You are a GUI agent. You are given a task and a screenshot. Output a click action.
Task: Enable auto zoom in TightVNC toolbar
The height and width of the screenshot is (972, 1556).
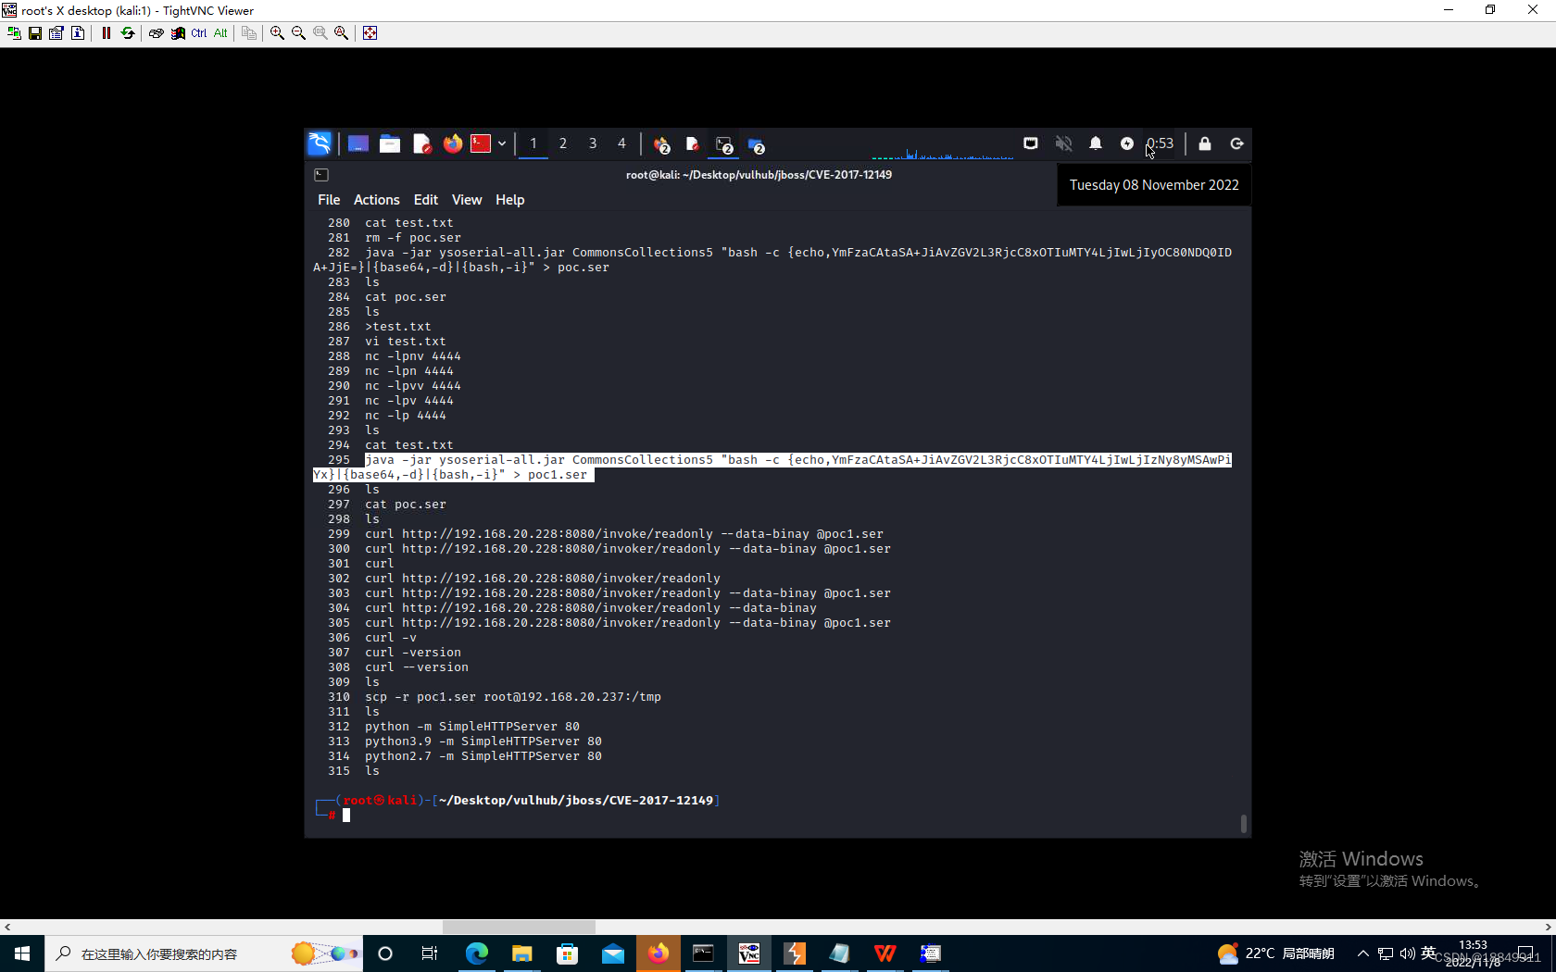point(341,33)
